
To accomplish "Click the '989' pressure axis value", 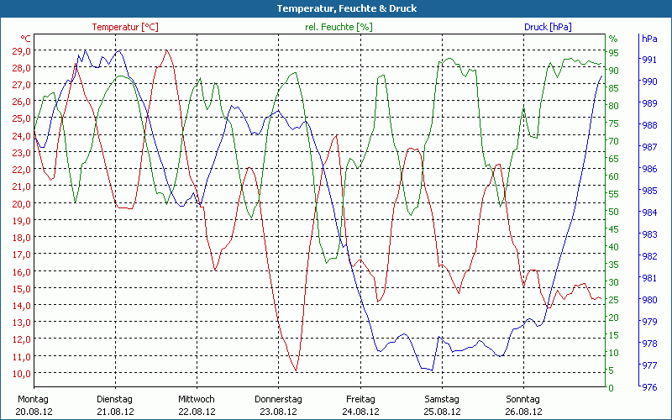I will point(649,103).
